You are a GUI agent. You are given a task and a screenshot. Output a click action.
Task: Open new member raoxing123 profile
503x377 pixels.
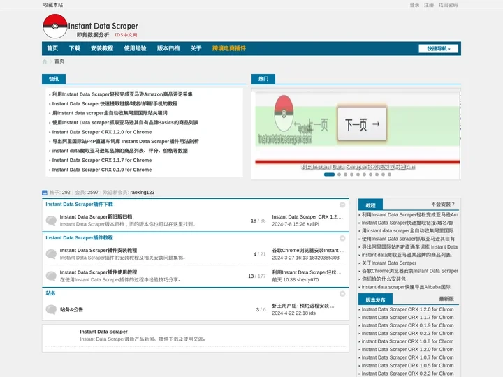tap(143, 193)
